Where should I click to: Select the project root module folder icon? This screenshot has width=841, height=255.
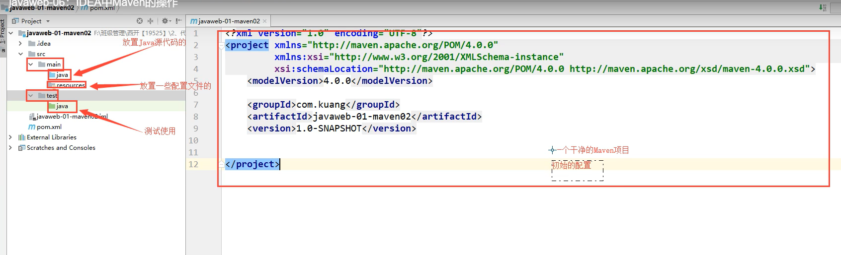(x=22, y=33)
